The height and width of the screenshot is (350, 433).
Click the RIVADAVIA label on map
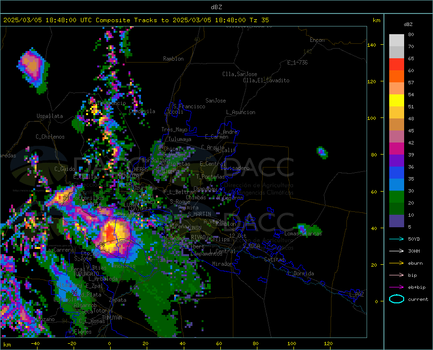pyautogui.click(x=199, y=237)
